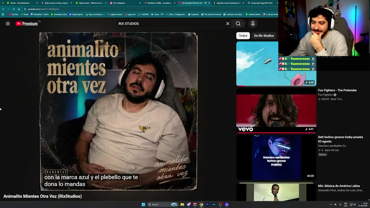370x208 pixels.
Task: Switch ESP LAA input language
Action: tap(346, 205)
